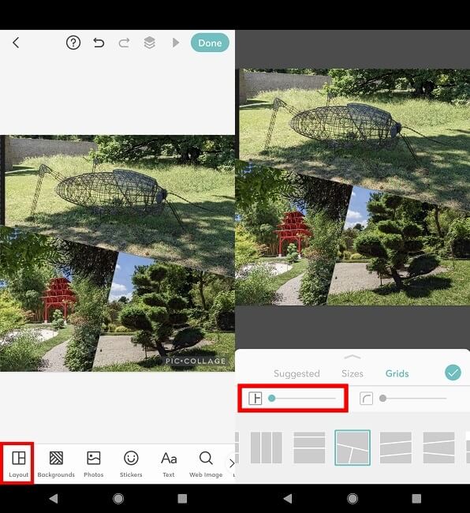Click the border width slider handle
Screen dimensions: 470x513
[x=271, y=398]
